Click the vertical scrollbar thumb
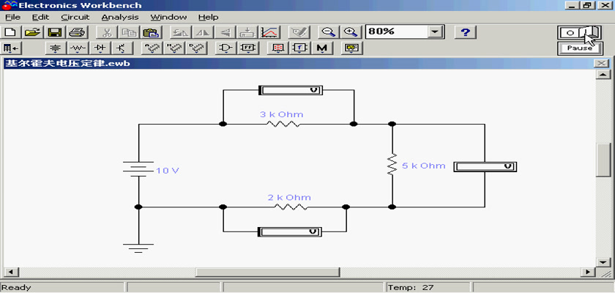Viewport: 615px width, 293px height. 603,160
